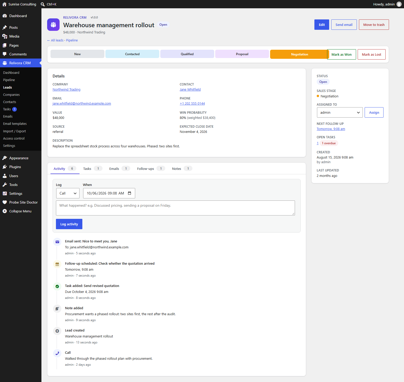Open the Follow-ups tab
This screenshot has height=382, width=404.
151,169
